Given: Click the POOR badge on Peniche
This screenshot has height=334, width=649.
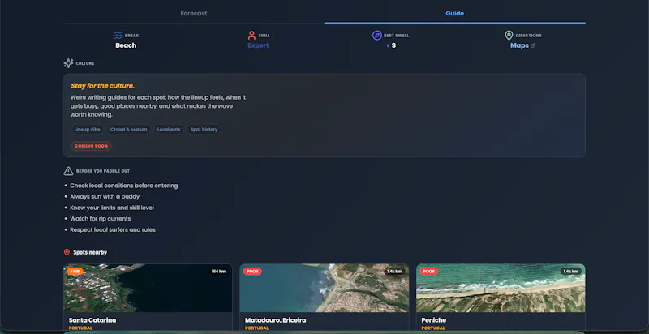Looking at the screenshot, I should tap(429, 272).
